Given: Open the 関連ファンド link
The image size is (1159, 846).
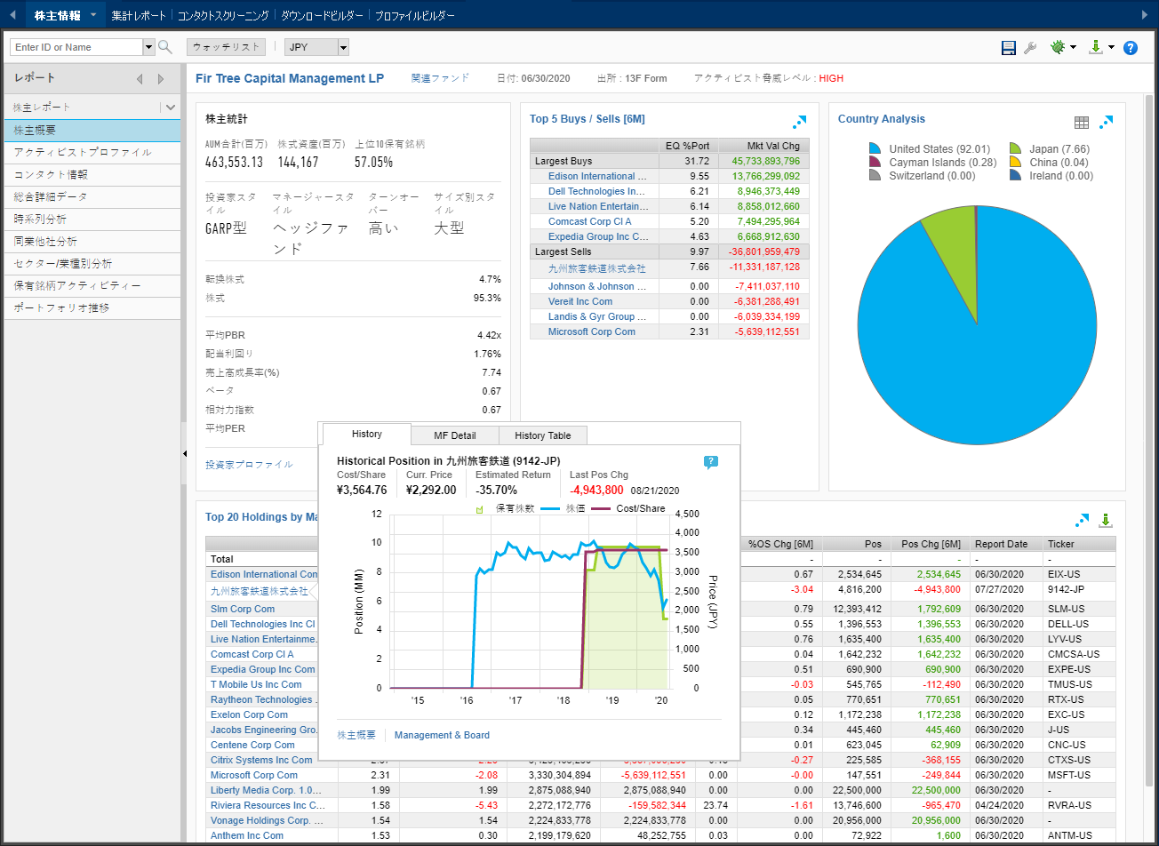Looking at the screenshot, I should pyautogui.click(x=440, y=78).
